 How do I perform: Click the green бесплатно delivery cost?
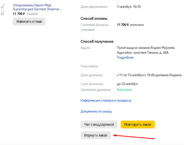pyautogui.click(x=124, y=90)
